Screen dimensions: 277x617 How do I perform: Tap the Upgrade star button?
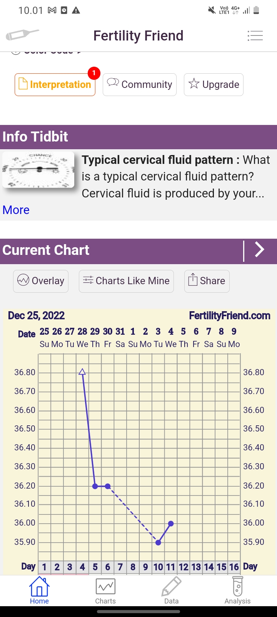point(214,84)
